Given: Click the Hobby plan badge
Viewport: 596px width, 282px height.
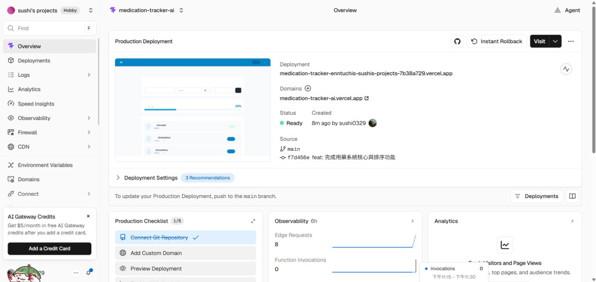Looking at the screenshot, I should tap(70, 10).
